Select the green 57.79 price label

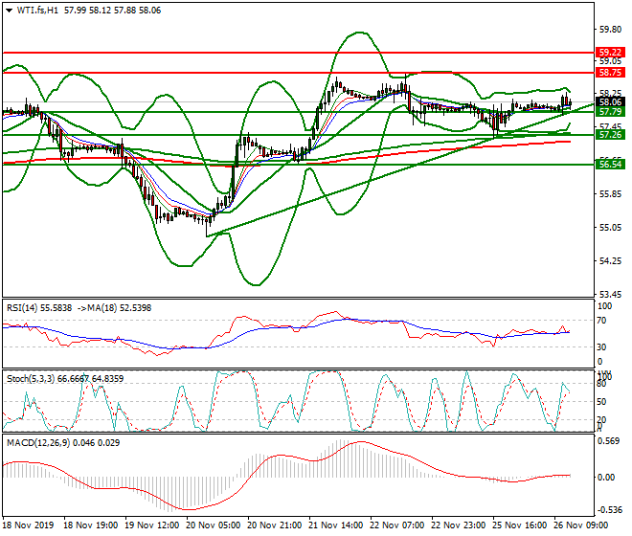(x=609, y=112)
